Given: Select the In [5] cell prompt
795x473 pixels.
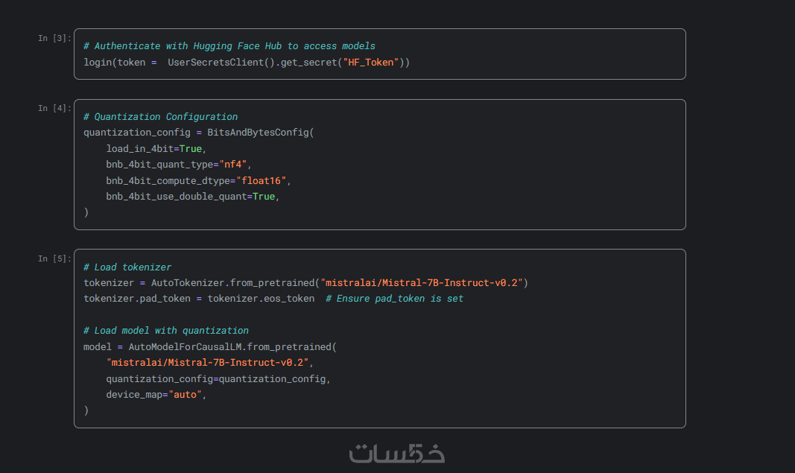Looking at the screenshot, I should coord(54,258).
